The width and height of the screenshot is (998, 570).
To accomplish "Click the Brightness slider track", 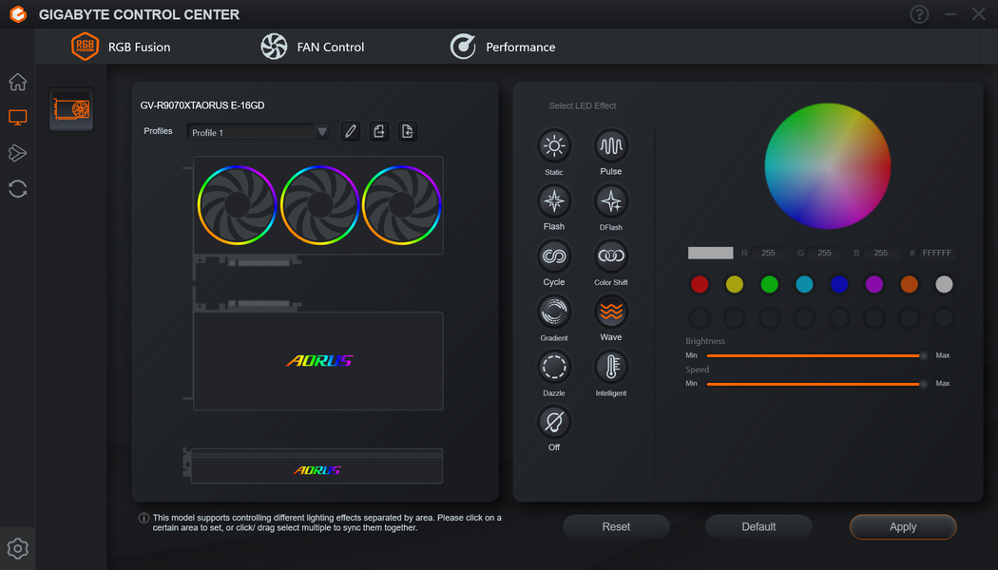I will 815,355.
